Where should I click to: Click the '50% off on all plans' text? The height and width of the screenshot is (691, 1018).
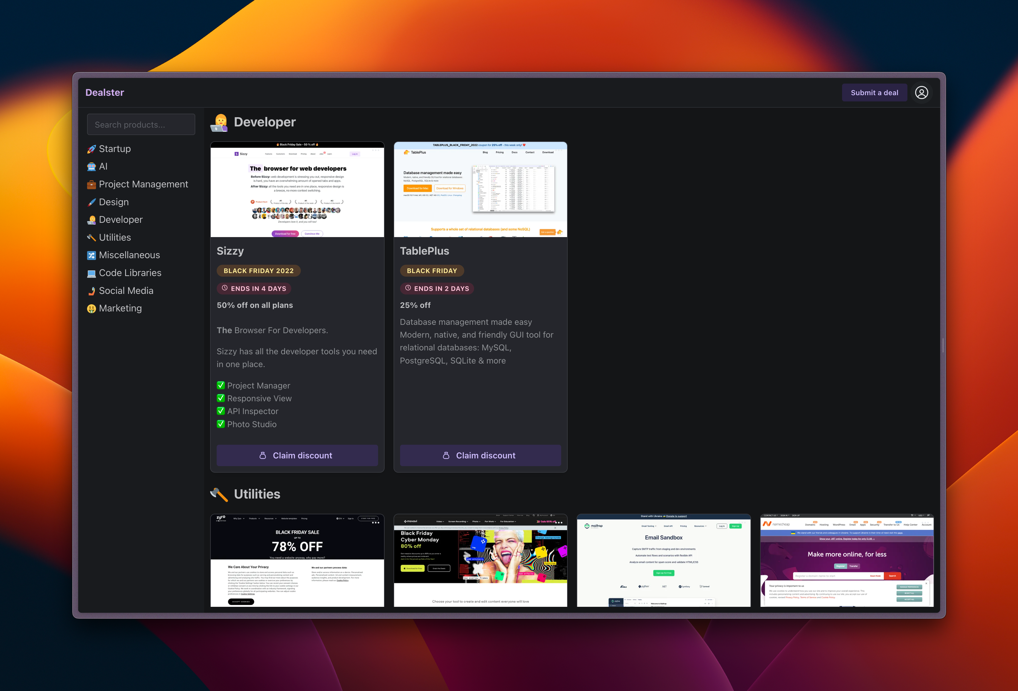(255, 305)
